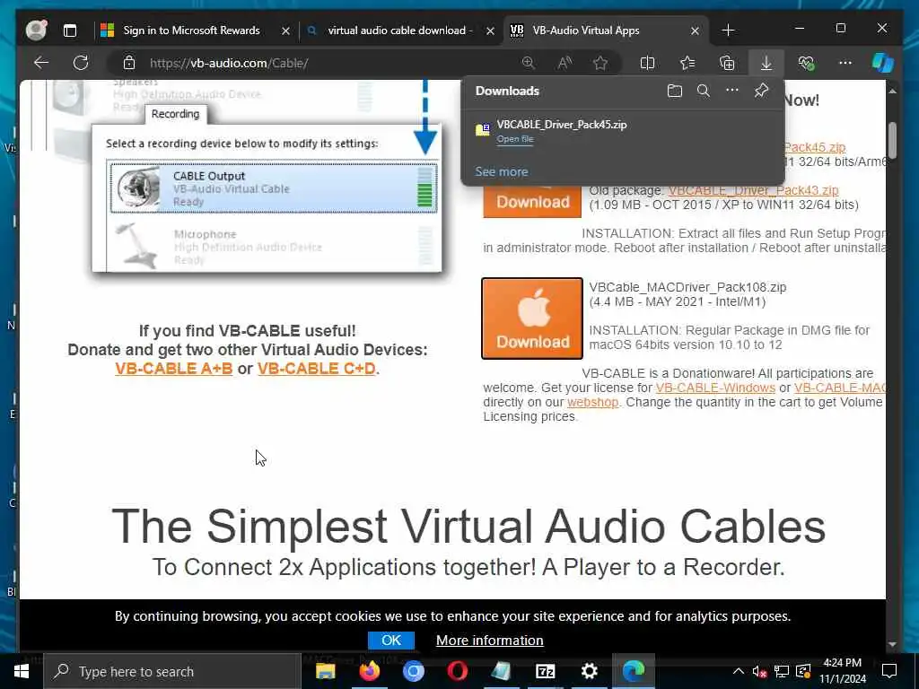
Task: Open Collections panel
Action: pos(727,63)
